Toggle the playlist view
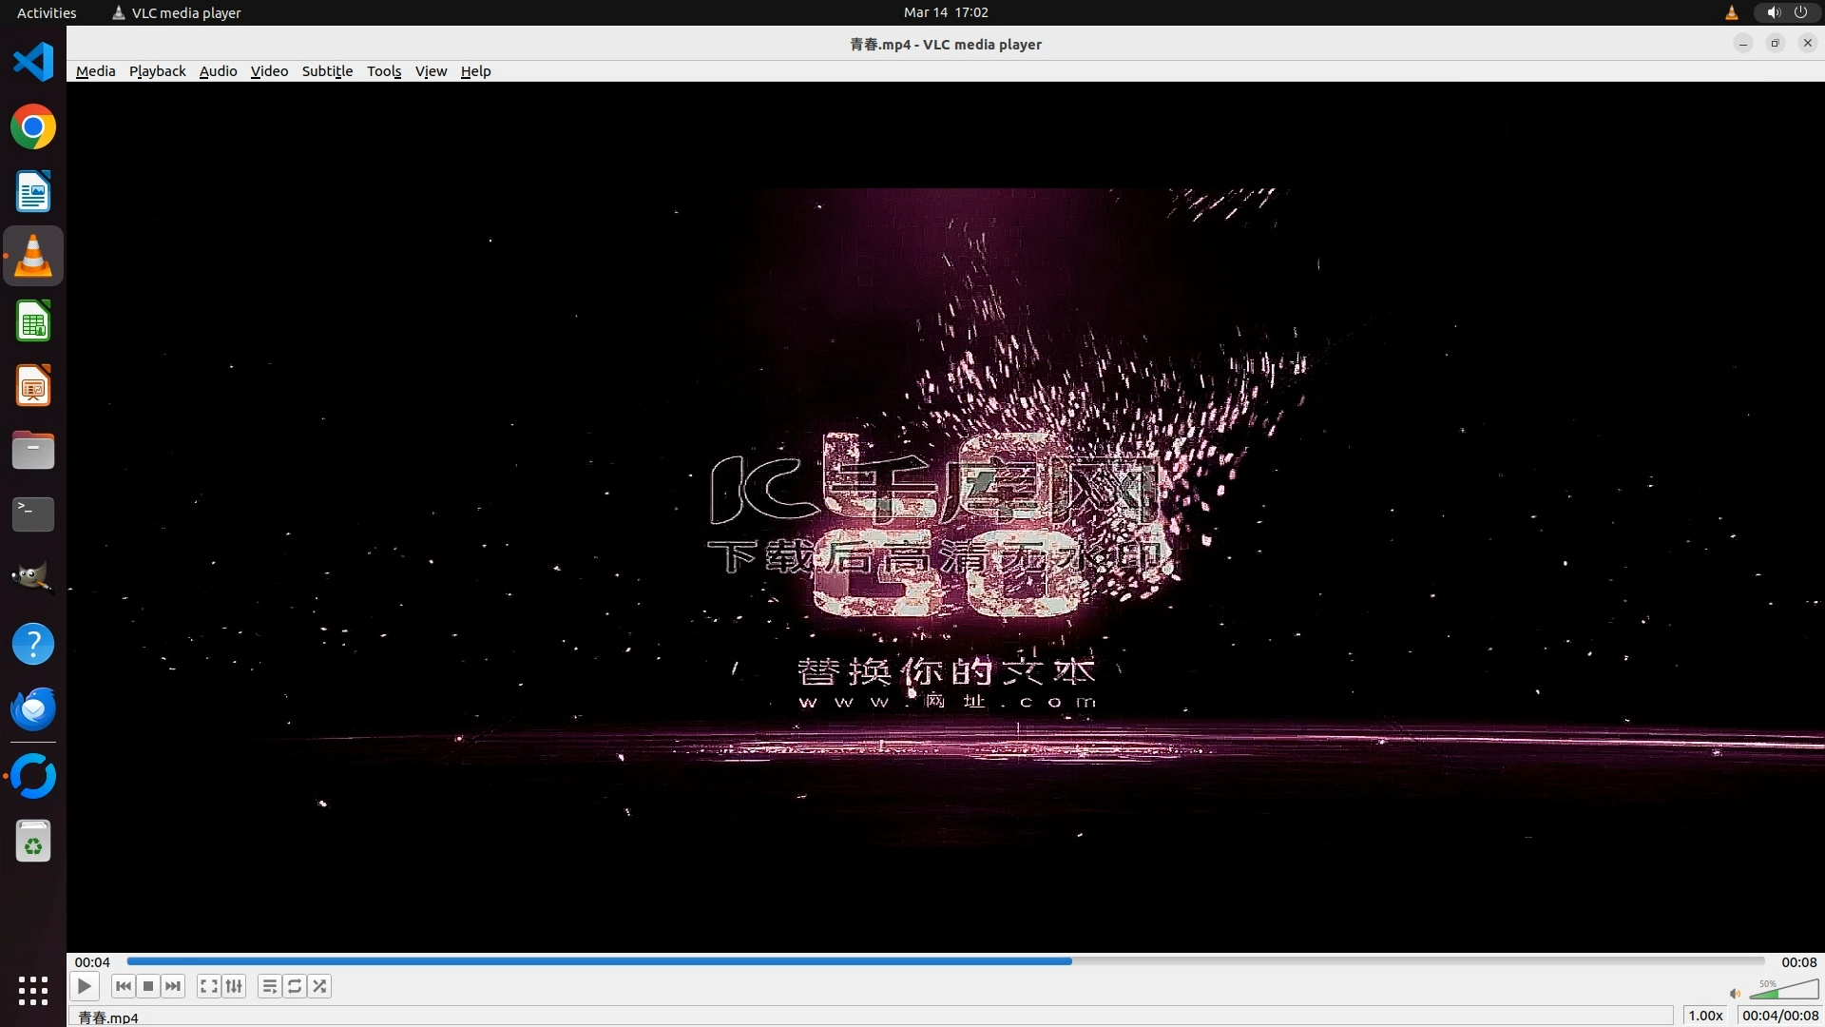 click(270, 986)
